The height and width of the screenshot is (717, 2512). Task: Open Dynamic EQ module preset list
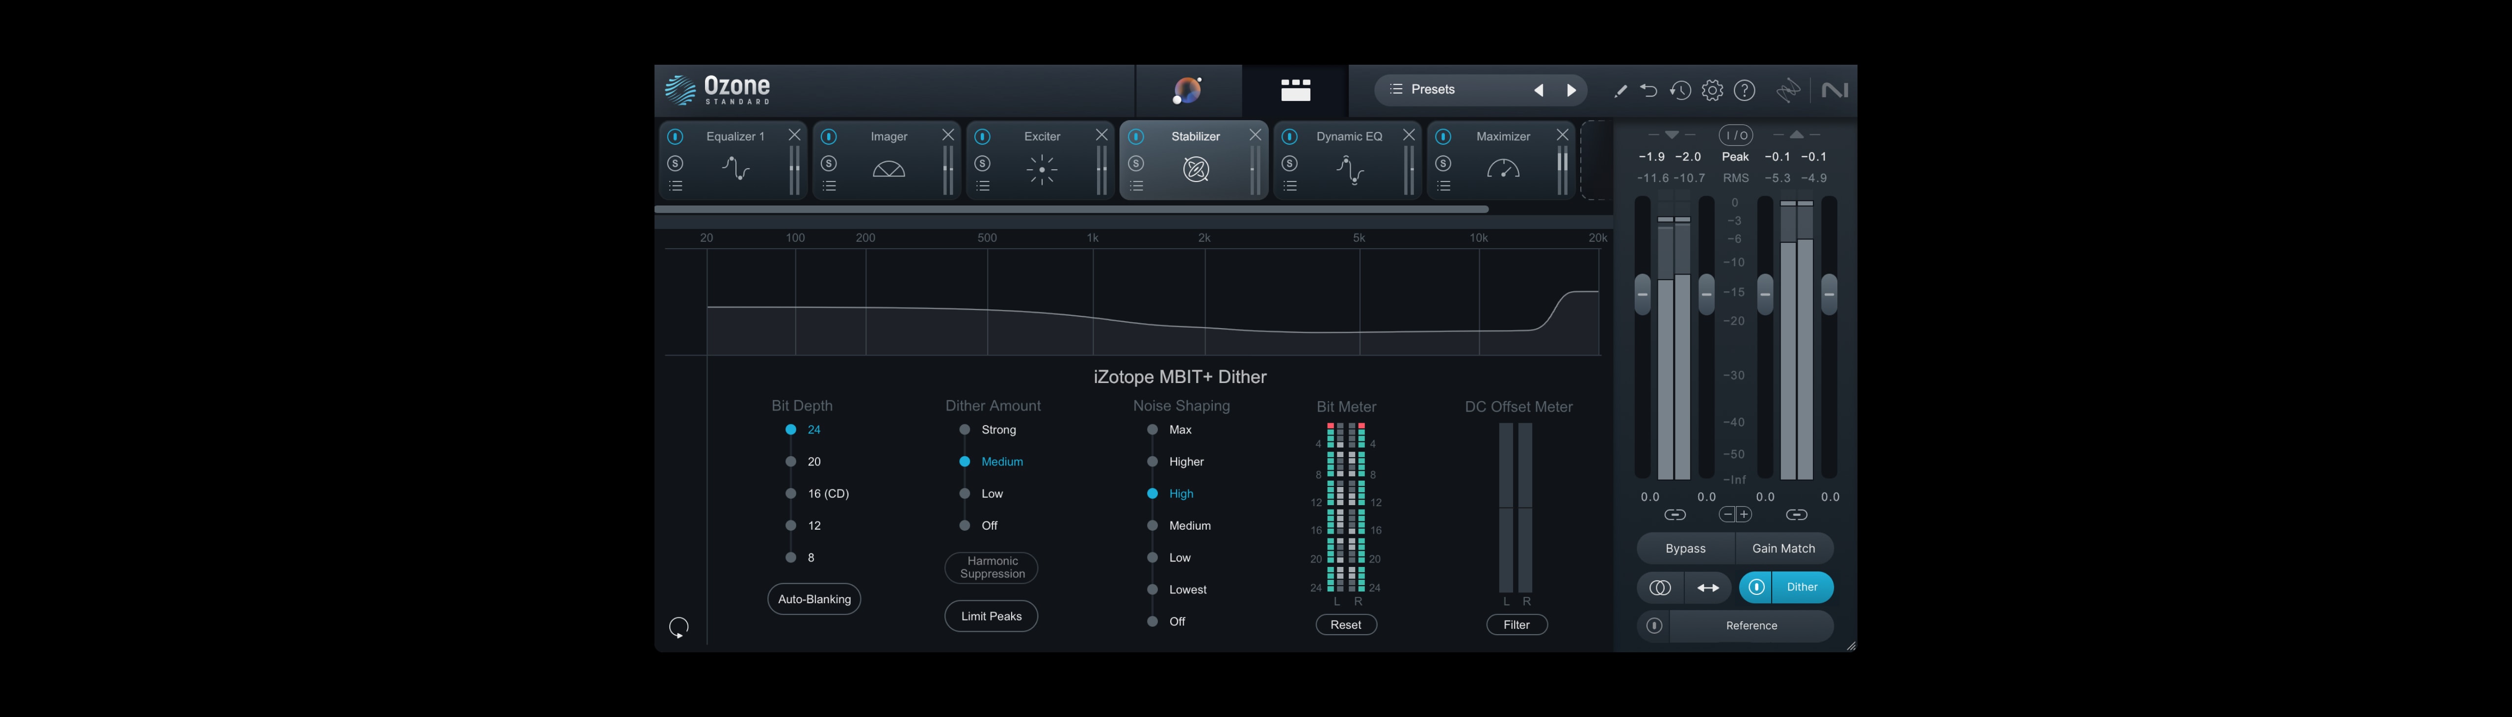click(1290, 186)
